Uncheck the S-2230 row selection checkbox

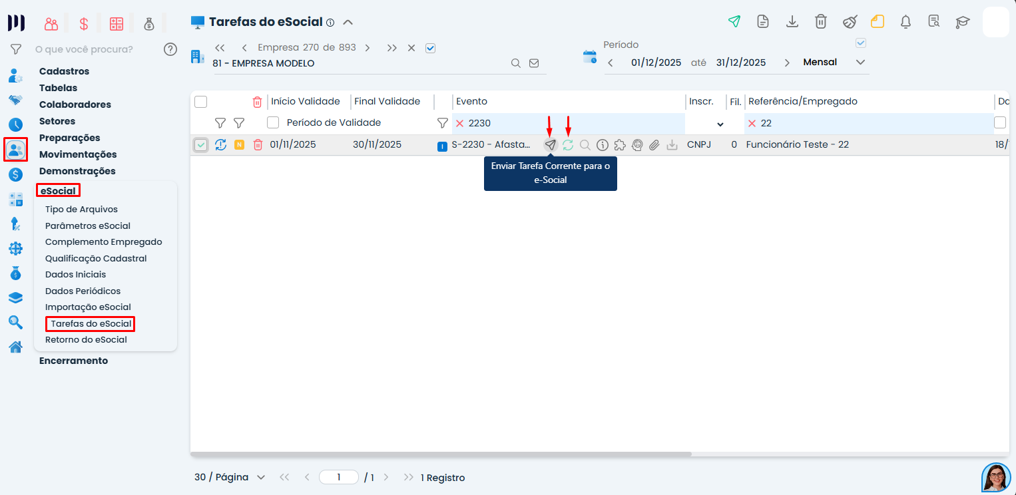(201, 144)
